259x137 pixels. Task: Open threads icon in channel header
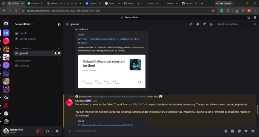point(191,24)
